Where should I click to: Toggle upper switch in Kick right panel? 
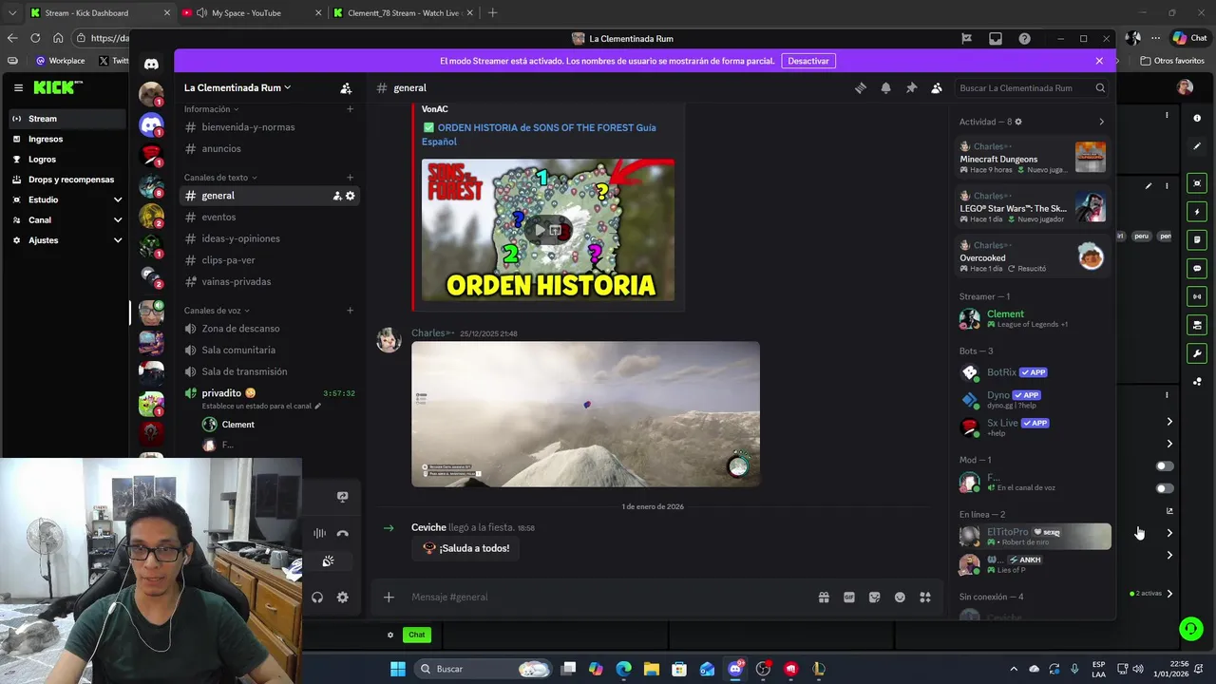coord(1164,466)
